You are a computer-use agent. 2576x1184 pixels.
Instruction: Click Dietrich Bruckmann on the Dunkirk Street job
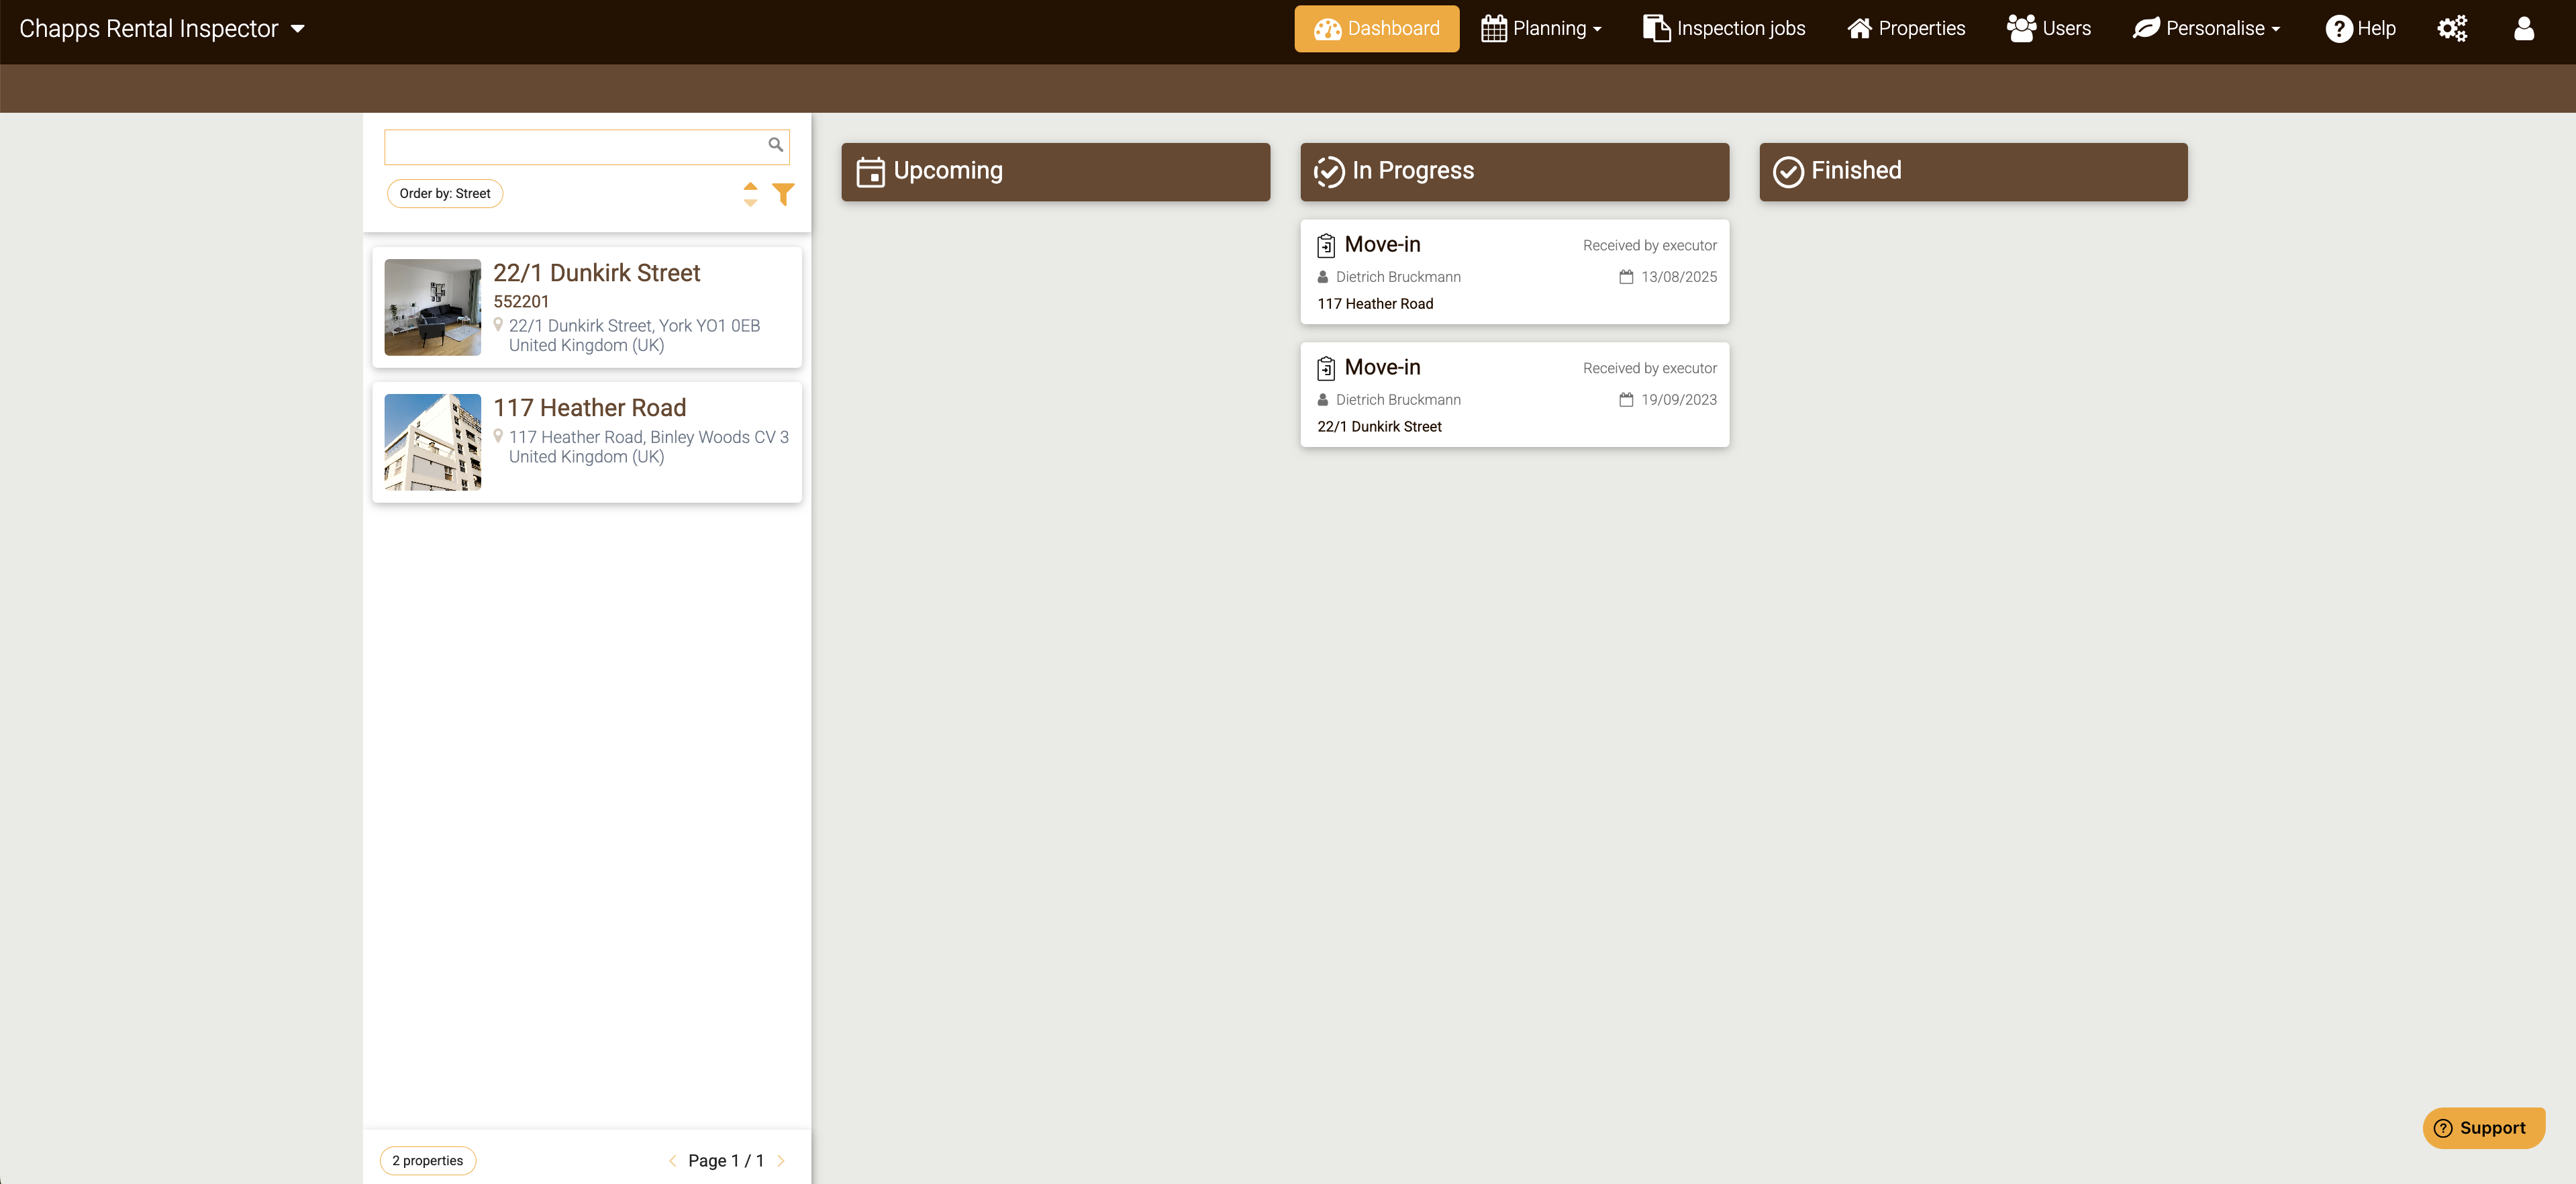(1398, 400)
